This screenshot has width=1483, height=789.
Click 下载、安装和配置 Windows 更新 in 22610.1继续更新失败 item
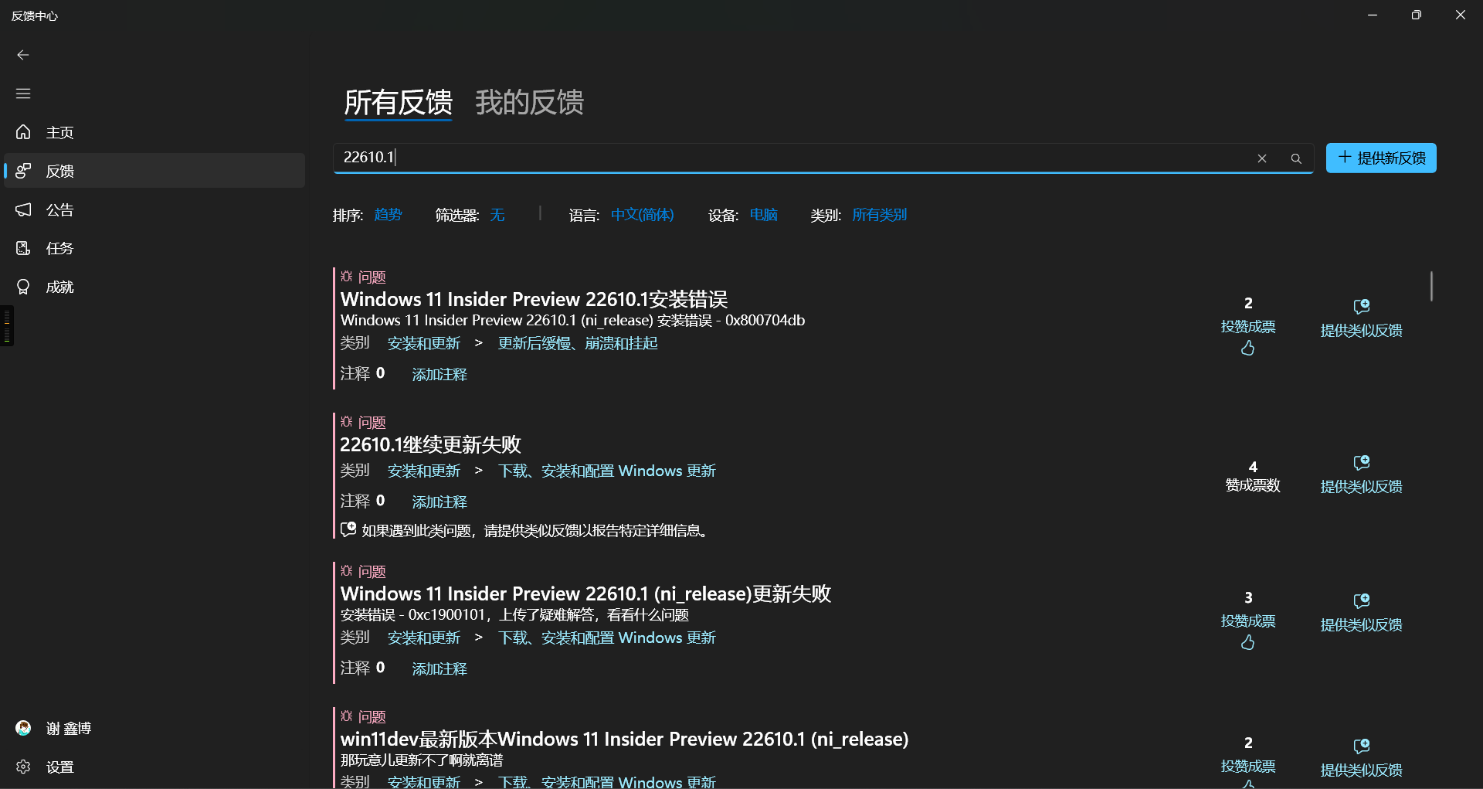(607, 471)
